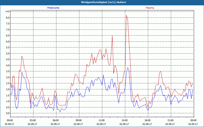The width and height of the screenshot is (204, 127).
Task: Click the 0,5 y-axis value
Action: pyautogui.click(x=8, y=107)
